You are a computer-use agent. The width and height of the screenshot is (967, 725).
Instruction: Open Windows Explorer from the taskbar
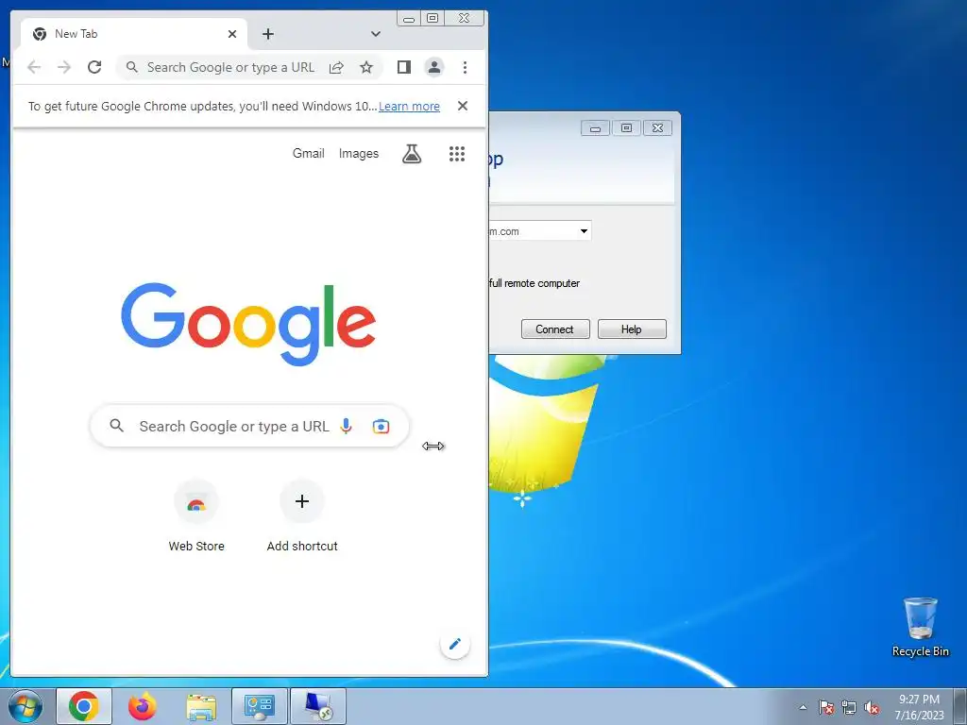pos(201,706)
